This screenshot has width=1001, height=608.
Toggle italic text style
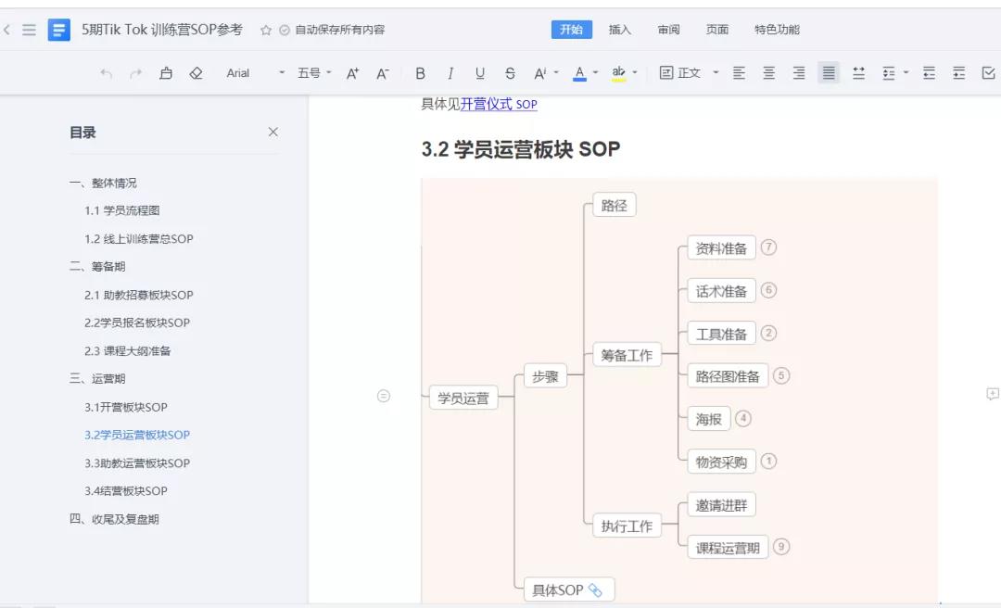click(x=450, y=73)
